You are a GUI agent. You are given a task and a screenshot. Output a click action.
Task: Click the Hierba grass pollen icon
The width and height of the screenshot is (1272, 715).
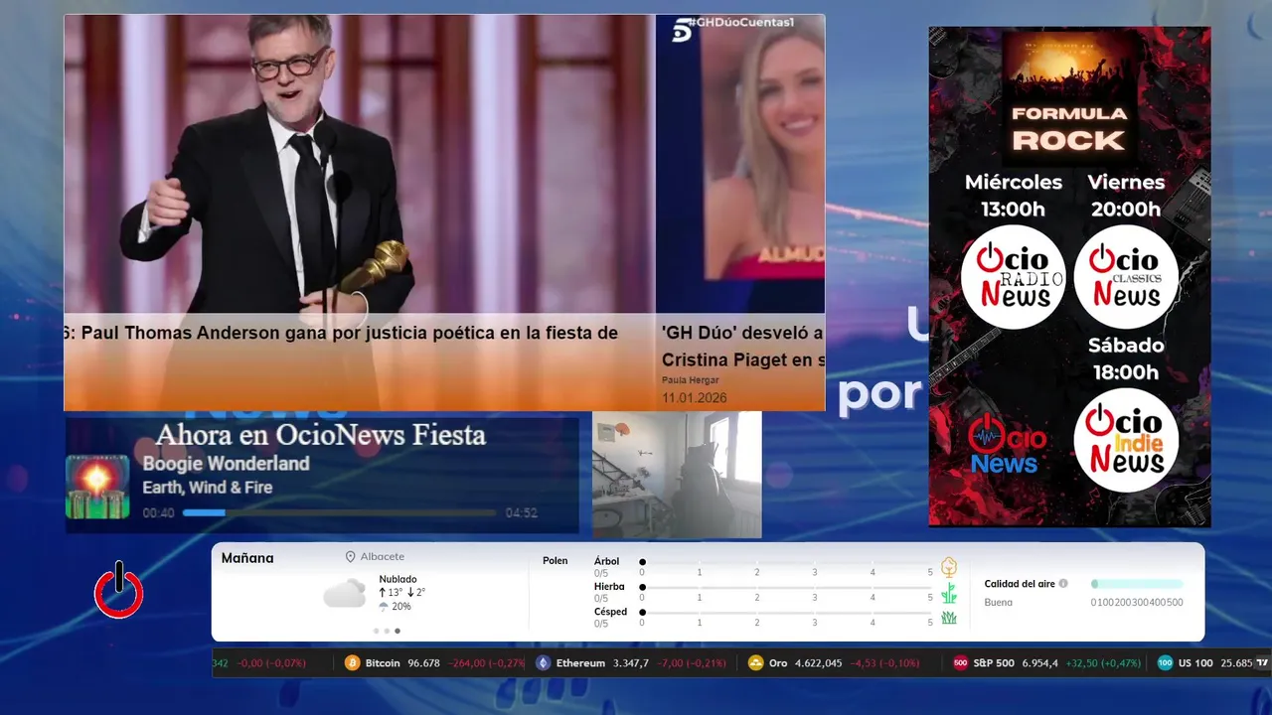pyautogui.click(x=949, y=593)
